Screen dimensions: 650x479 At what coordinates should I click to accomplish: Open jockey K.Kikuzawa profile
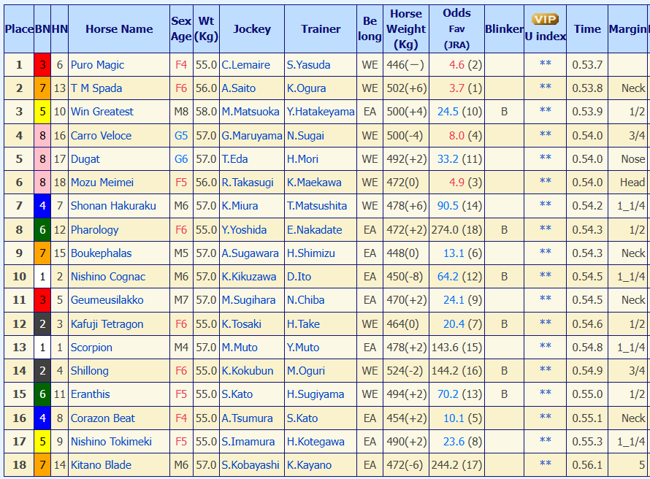pos(249,277)
